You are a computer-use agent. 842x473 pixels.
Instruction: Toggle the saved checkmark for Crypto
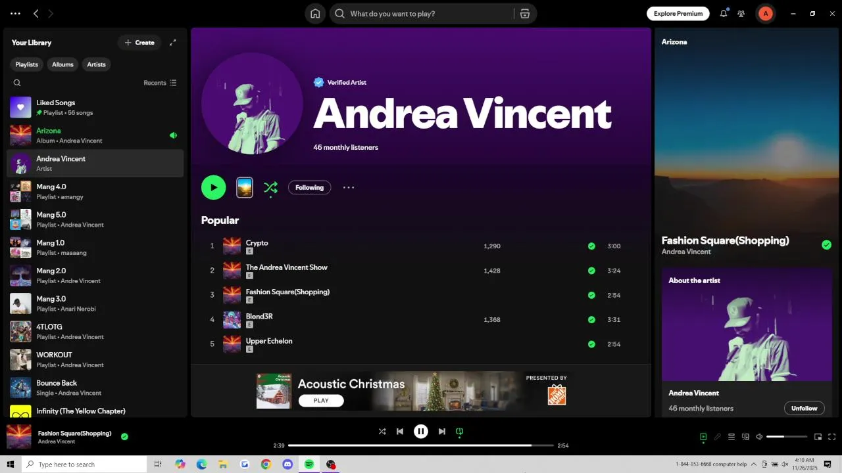(x=591, y=246)
